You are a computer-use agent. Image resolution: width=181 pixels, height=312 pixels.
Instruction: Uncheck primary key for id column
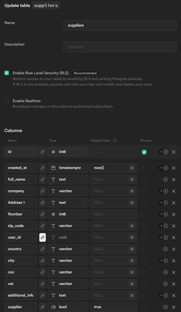coord(144,152)
